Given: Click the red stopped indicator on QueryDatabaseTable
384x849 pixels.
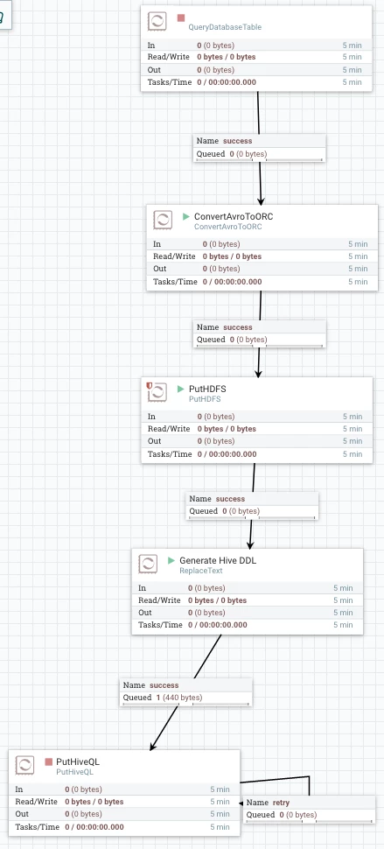Looking at the screenshot, I should click(181, 18).
